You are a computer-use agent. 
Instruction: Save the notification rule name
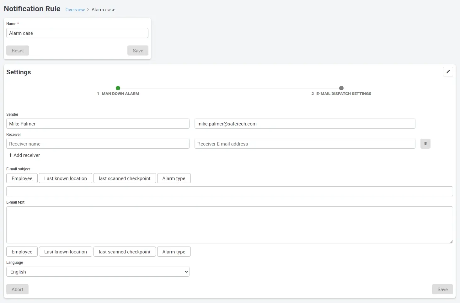coord(138,50)
